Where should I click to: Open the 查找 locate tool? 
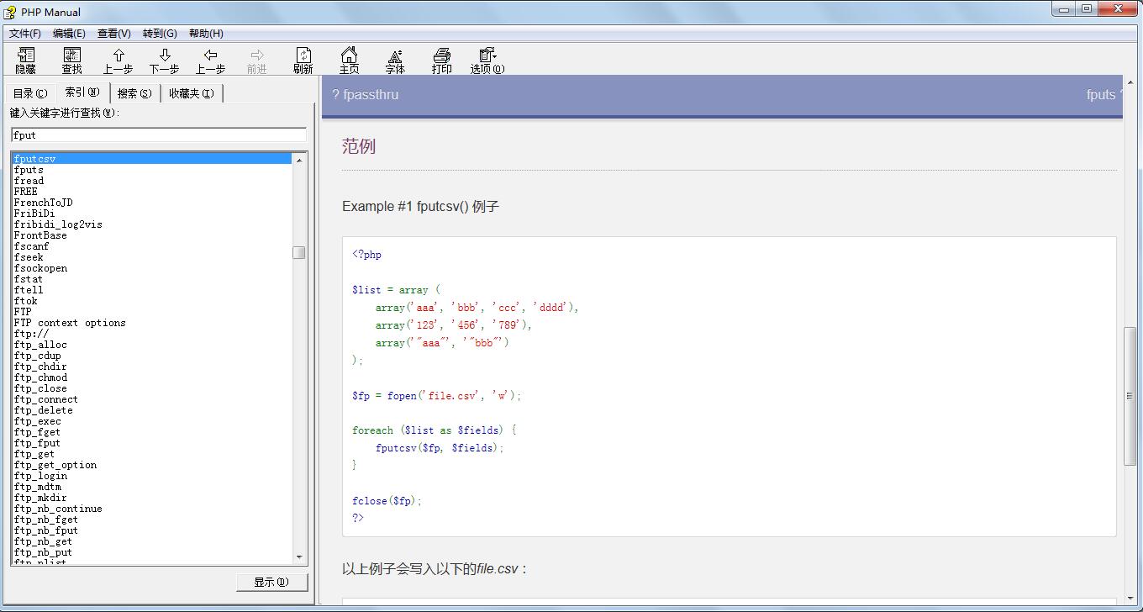(x=72, y=61)
